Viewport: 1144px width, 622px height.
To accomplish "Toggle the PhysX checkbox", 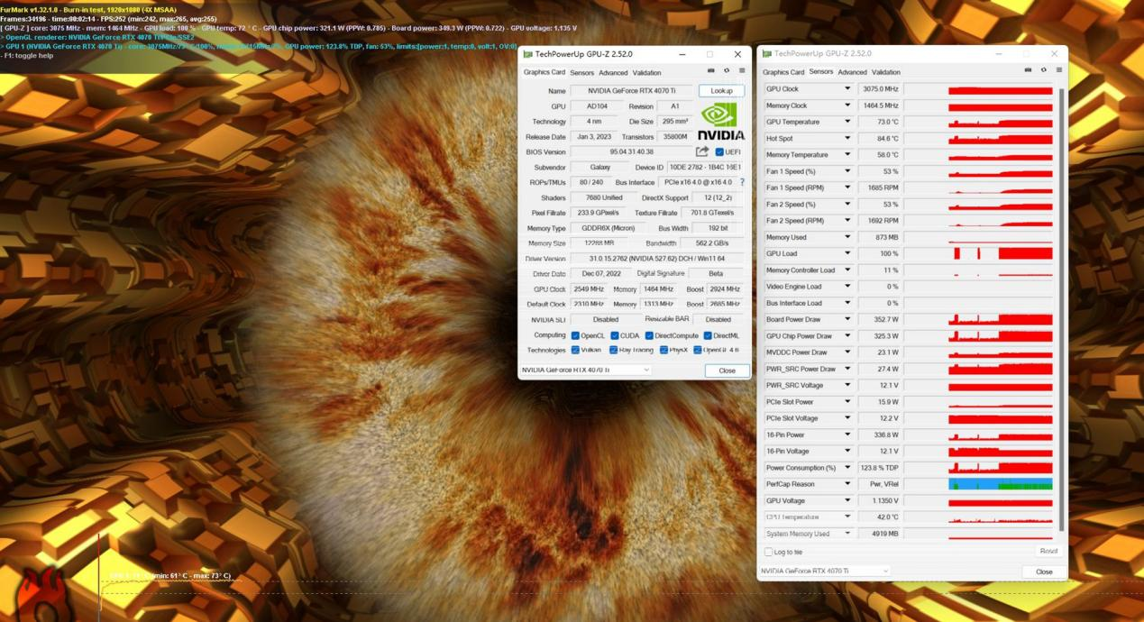I will [x=664, y=350].
